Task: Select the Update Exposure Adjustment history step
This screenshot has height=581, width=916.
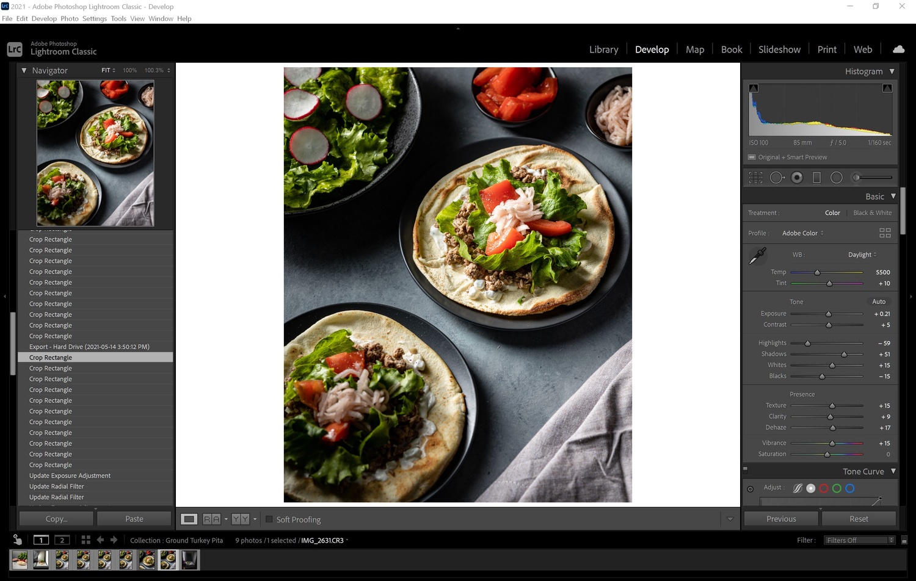Action: [70, 476]
